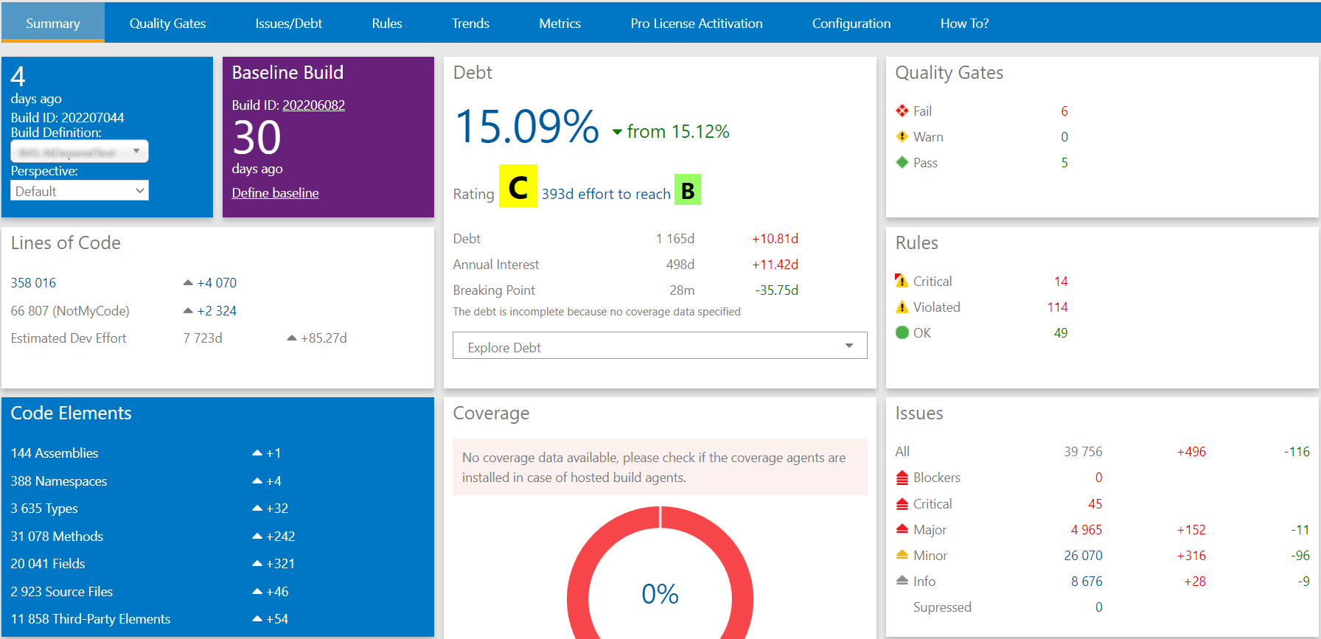Click the quality gate Pass icon
Screen dimensions: 1321x639
pos(902,162)
